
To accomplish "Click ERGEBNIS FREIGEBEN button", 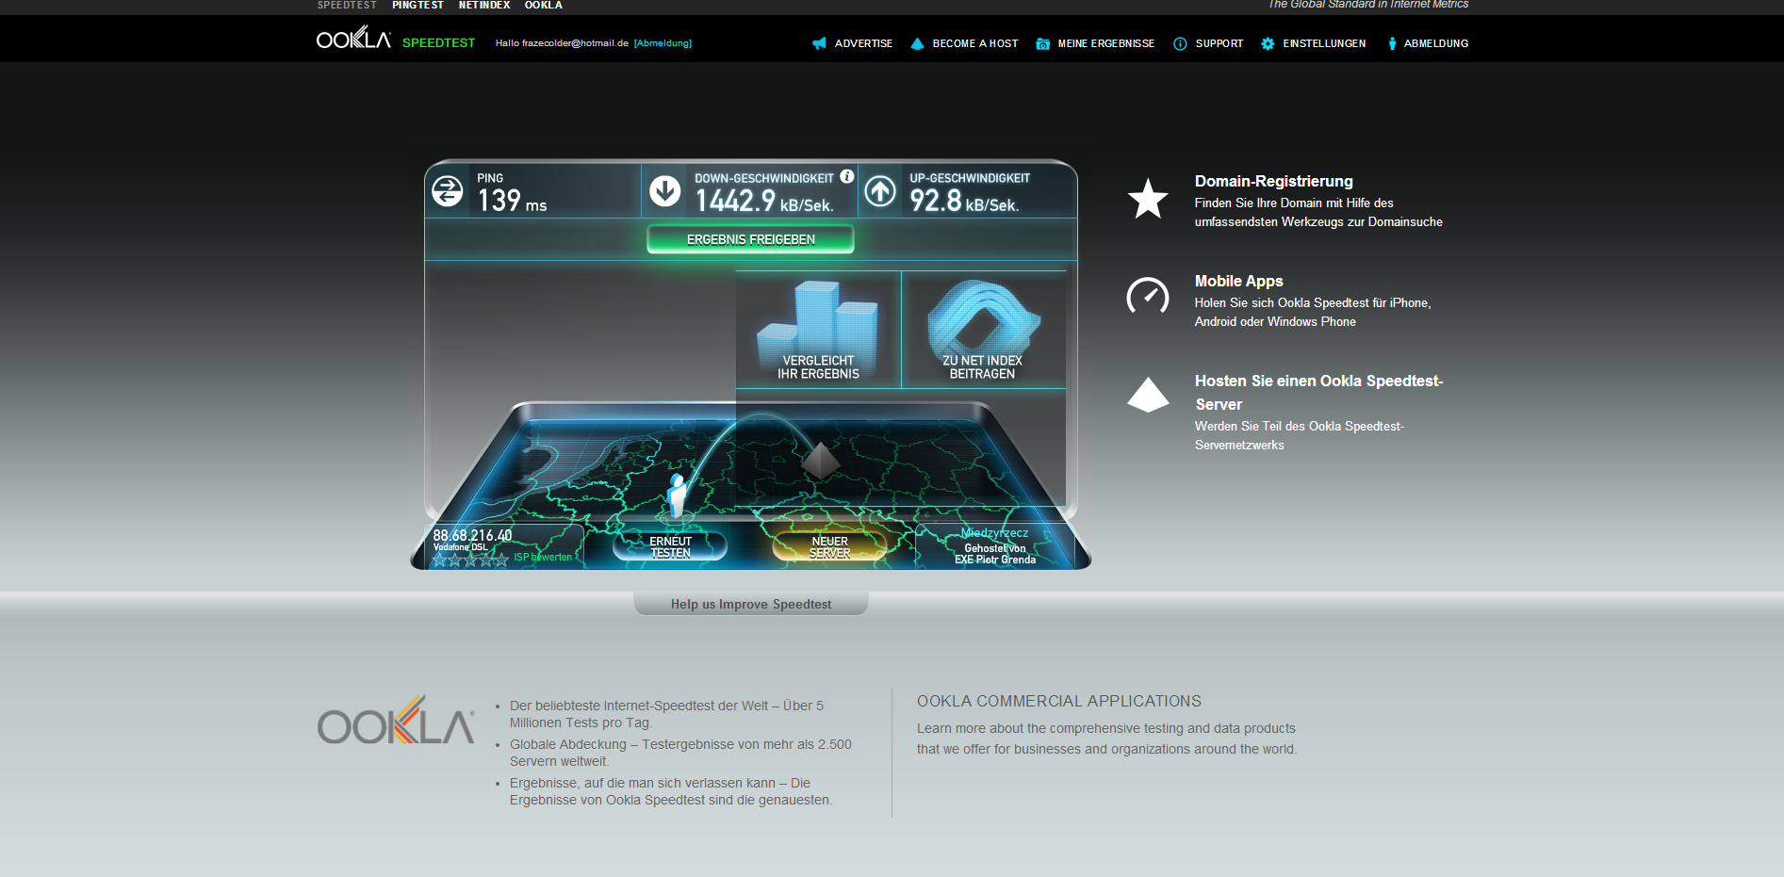I will 750,239.
